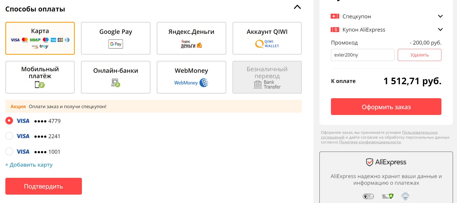Viewport: 457px width, 203px height.
Task: Expand the Спецкупон dropdown
Action: coord(440,16)
